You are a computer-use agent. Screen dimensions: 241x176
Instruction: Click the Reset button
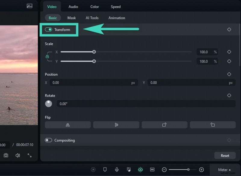click(225, 155)
